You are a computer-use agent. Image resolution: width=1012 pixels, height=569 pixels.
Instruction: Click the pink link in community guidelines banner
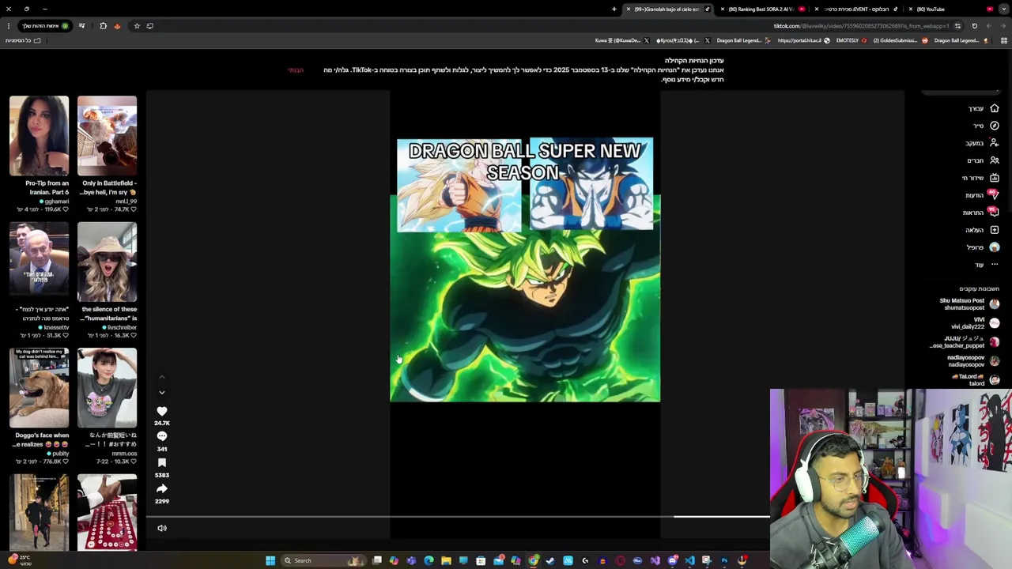pyautogui.click(x=296, y=70)
